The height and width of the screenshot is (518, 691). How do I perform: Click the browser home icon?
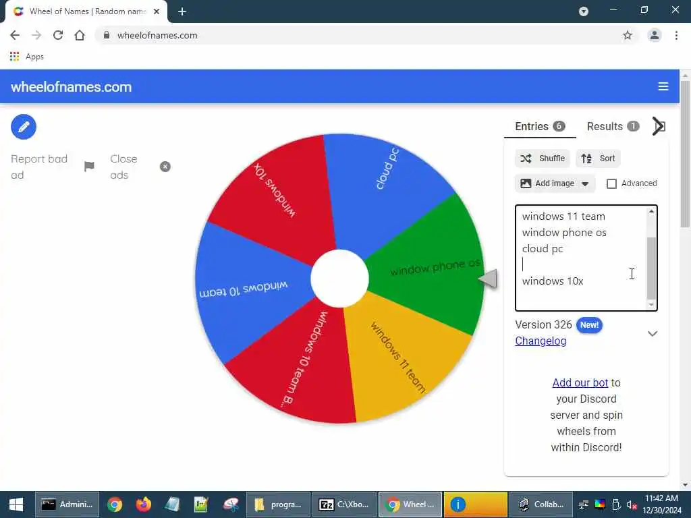[x=80, y=35]
